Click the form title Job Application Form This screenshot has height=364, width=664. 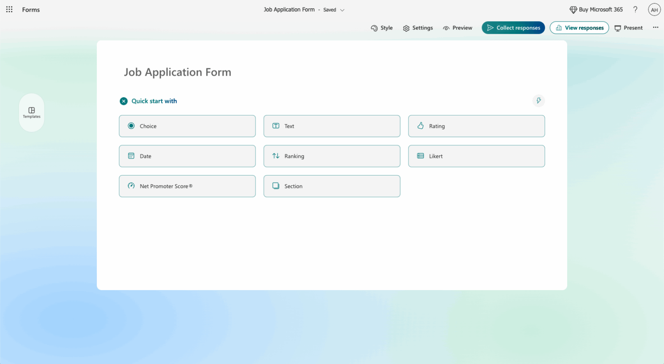pyautogui.click(x=177, y=72)
